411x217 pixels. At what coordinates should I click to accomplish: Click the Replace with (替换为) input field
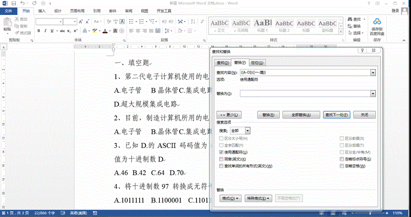pyautogui.click(x=304, y=93)
